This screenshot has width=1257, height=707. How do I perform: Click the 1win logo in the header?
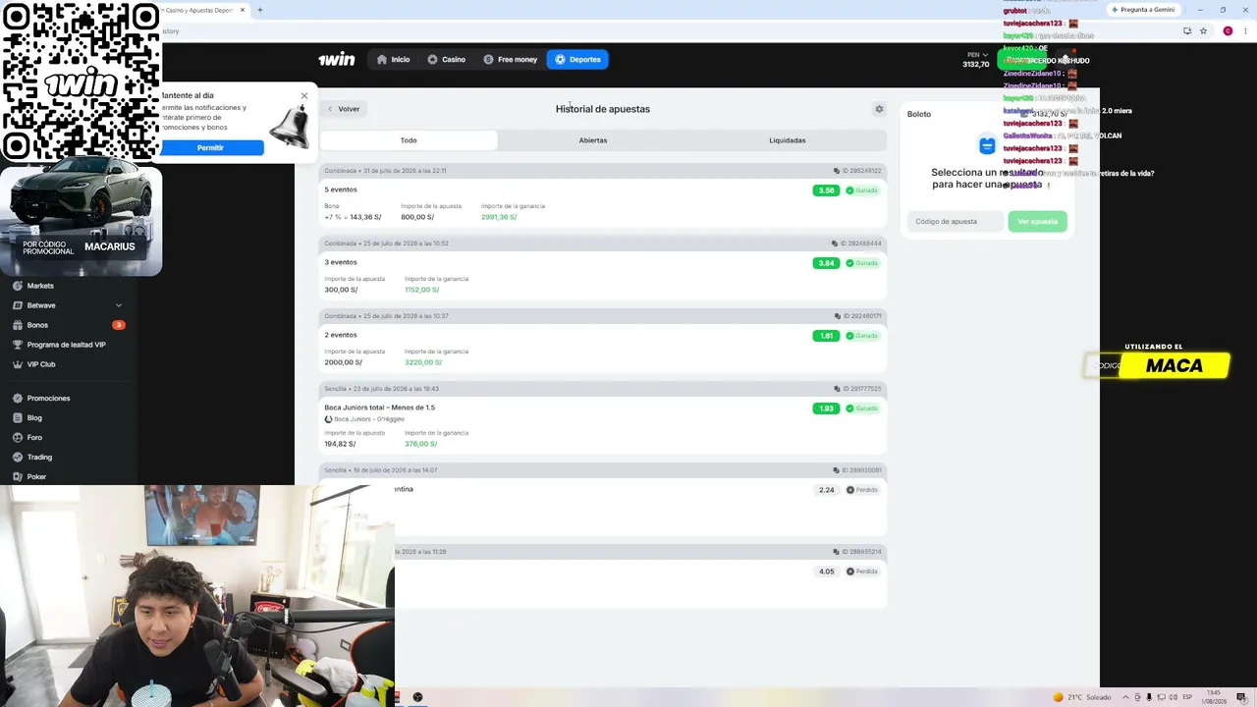pyautogui.click(x=336, y=60)
